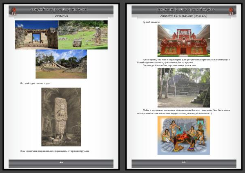This screenshot has height=173, width=245.
Task: Select the sepia stela engraving image
Action: coord(61,117)
